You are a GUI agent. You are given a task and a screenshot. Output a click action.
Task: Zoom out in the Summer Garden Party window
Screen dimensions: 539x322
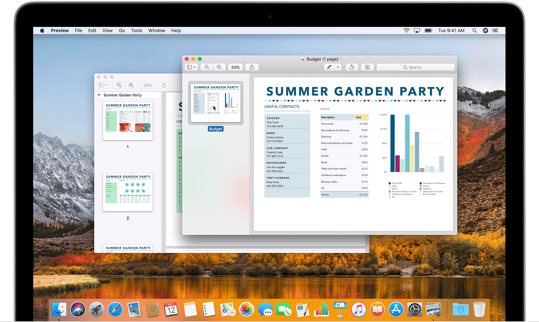119,85
